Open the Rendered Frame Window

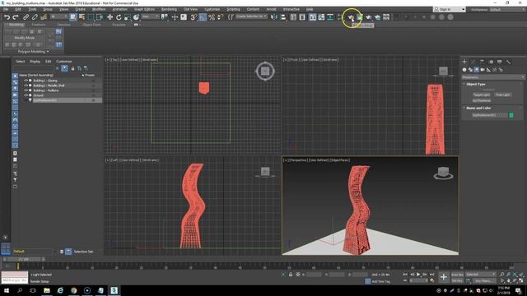[360, 17]
